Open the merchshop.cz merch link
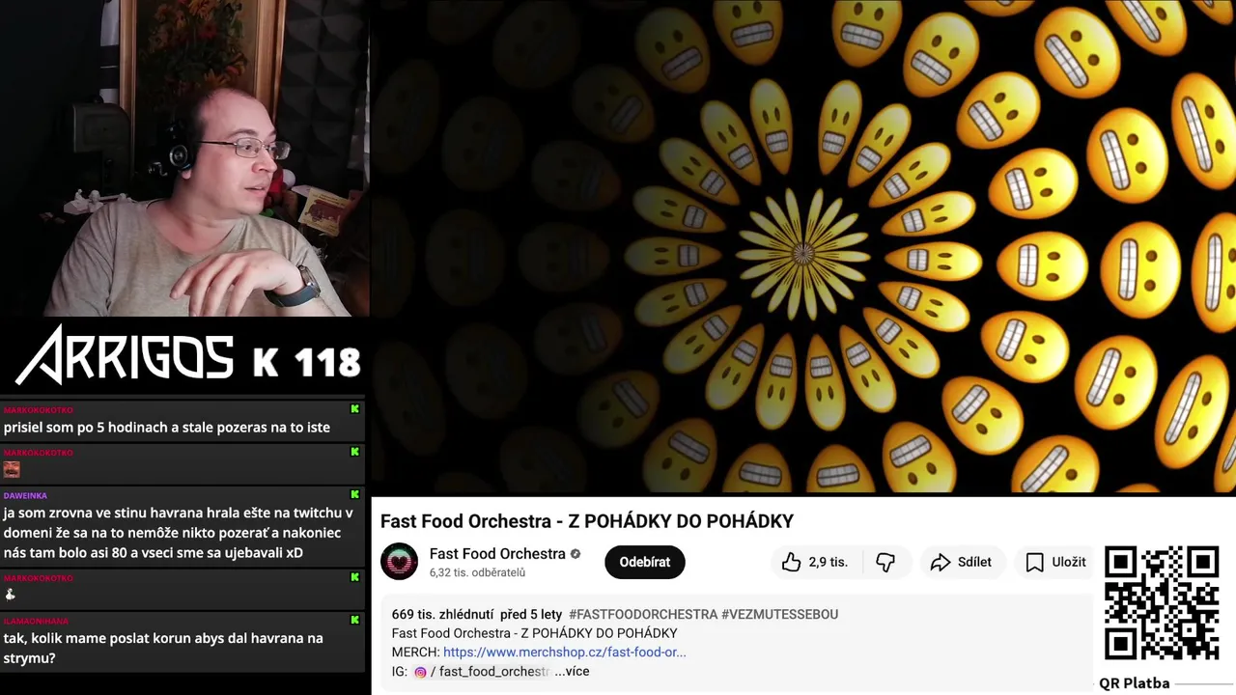Viewport: 1236px width, 695px height. click(x=565, y=652)
